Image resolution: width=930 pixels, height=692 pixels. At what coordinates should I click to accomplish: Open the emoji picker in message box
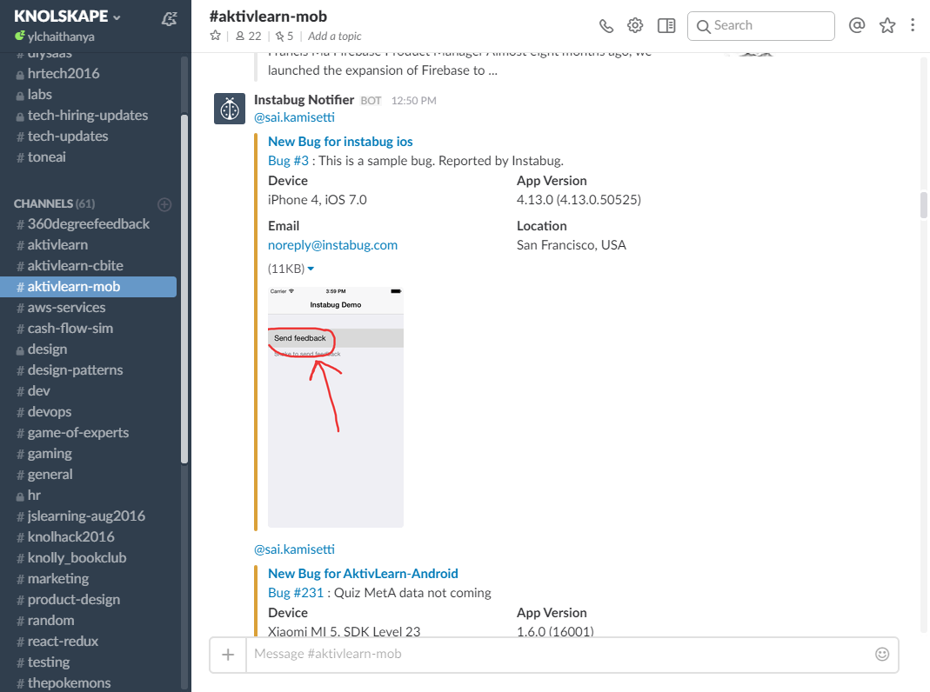point(882,654)
